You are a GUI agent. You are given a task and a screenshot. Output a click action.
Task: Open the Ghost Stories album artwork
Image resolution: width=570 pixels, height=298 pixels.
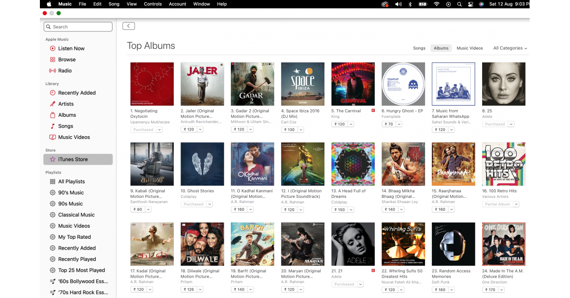tap(202, 164)
